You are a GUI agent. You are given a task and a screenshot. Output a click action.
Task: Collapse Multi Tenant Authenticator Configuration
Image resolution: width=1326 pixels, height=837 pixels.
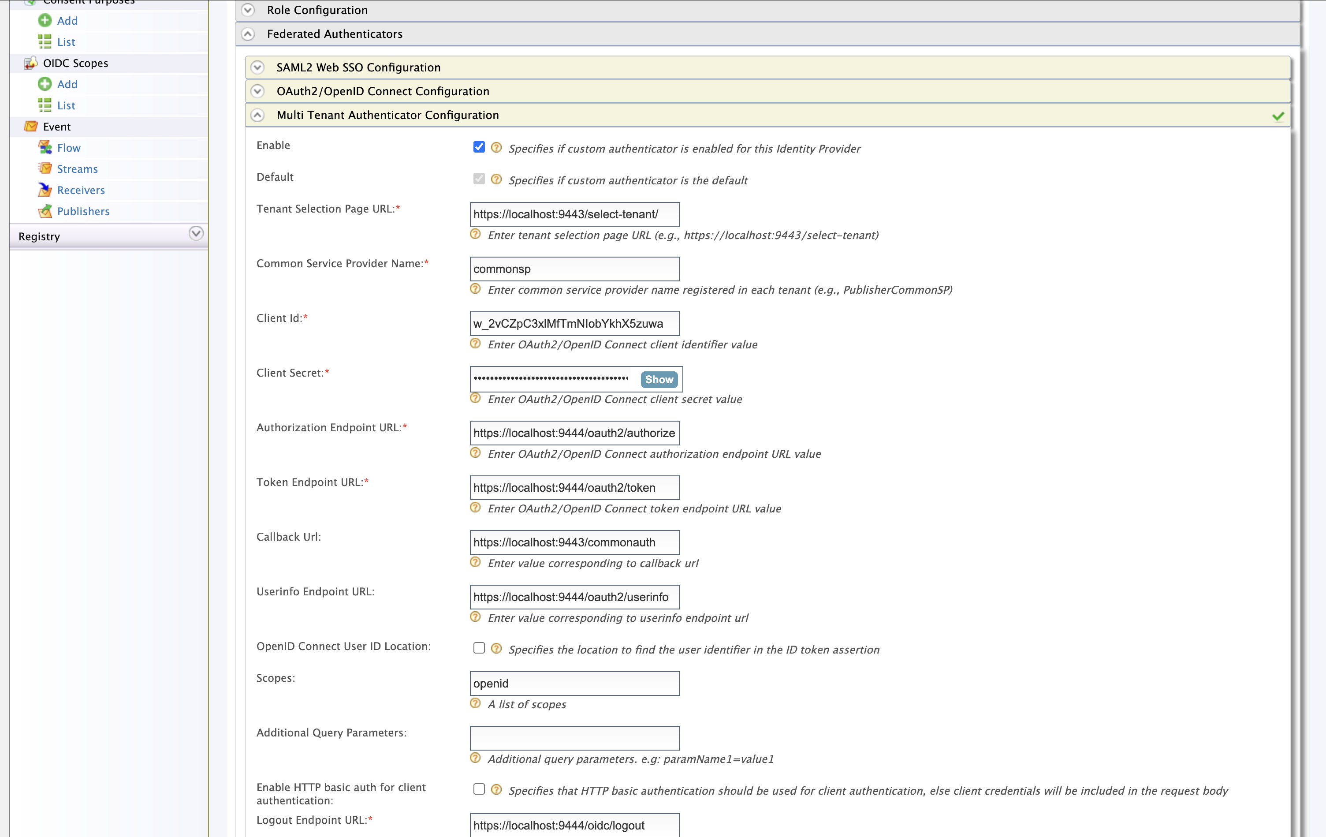257,115
